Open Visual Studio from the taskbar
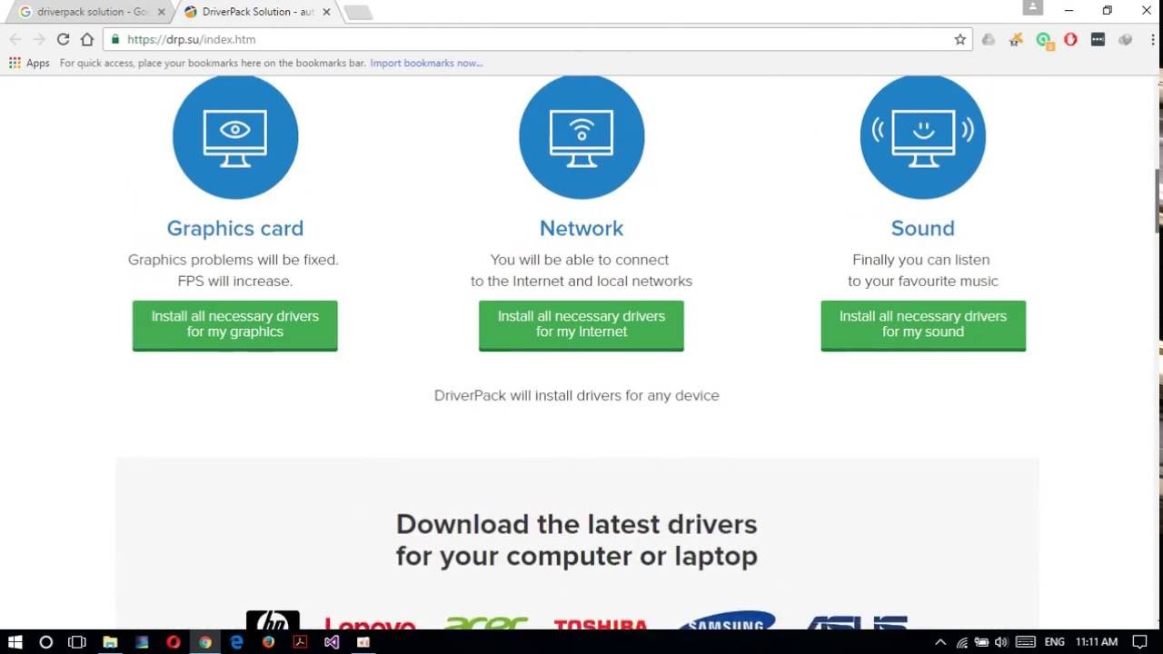This screenshot has height=654, width=1163. (x=332, y=641)
